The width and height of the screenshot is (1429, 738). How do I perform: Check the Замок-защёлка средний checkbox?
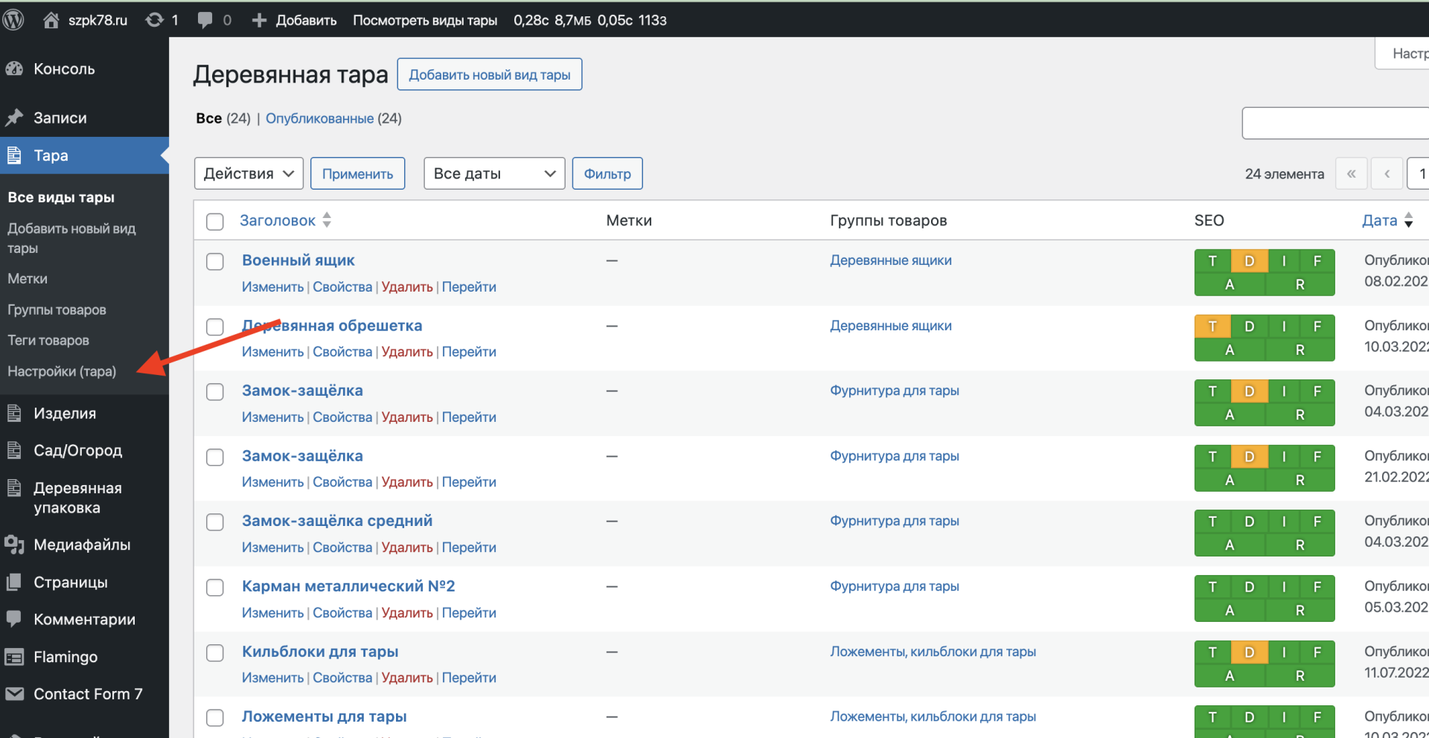tap(215, 522)
